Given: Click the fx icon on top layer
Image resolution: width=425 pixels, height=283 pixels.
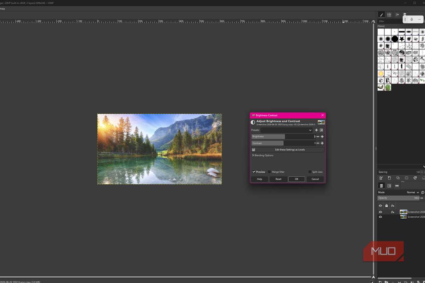Looking at the screenshot, I should [x=392, y=212].
